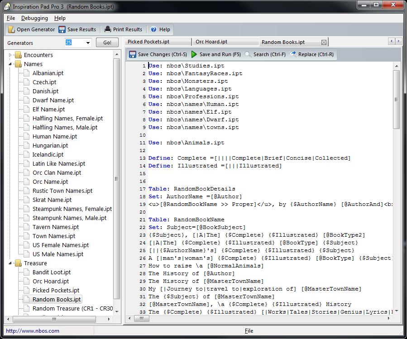
Task: Click the Treasure folder icon
Action: (18, 263)
